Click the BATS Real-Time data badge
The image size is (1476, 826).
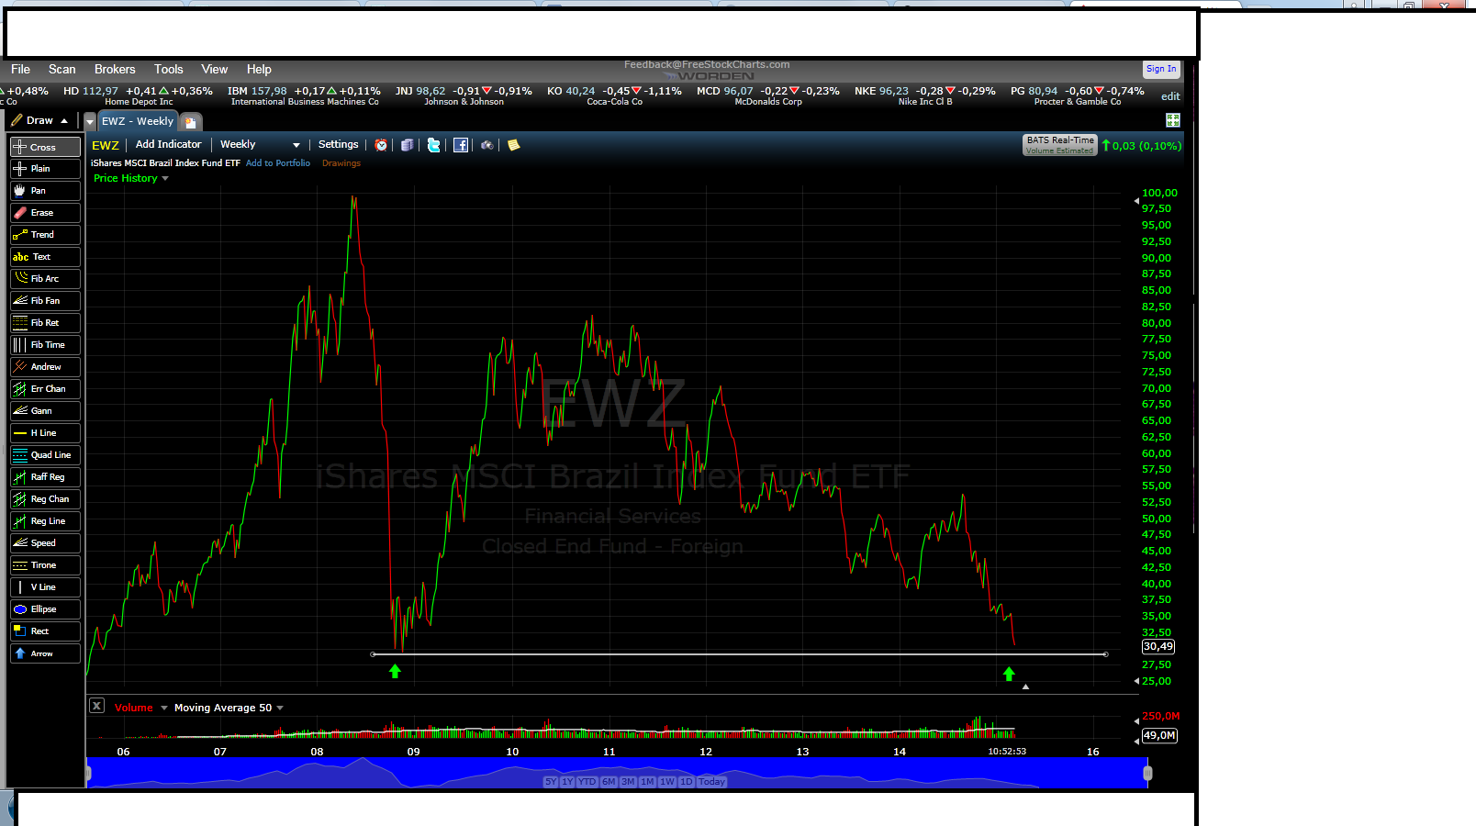[x=1060, y=145]
